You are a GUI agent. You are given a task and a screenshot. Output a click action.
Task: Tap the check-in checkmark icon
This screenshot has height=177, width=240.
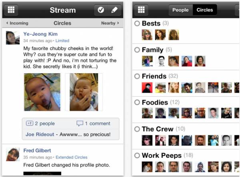101,10
